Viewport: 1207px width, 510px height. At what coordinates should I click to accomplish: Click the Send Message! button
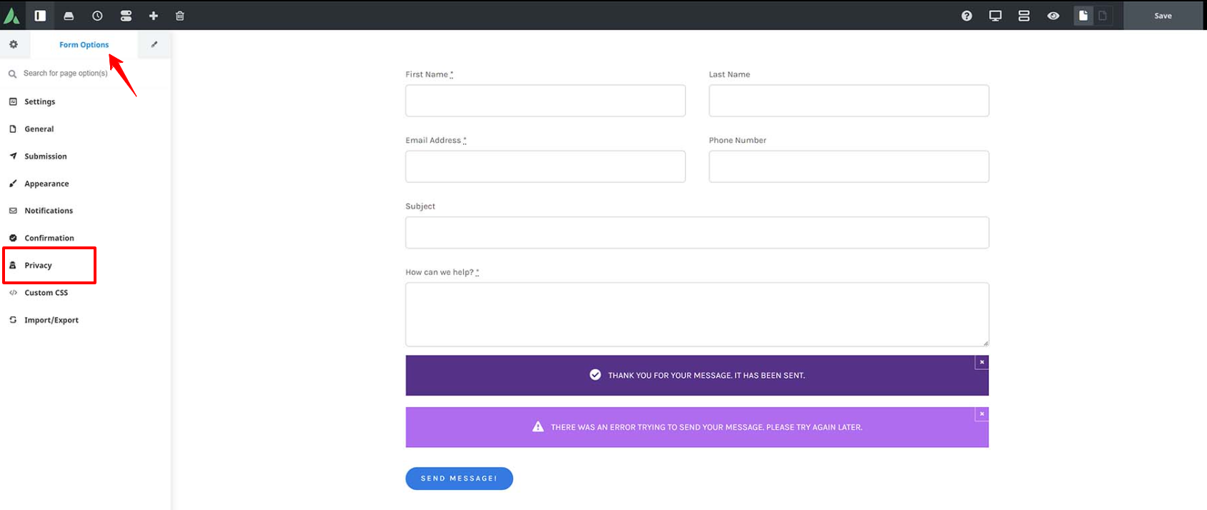point(459,479)
